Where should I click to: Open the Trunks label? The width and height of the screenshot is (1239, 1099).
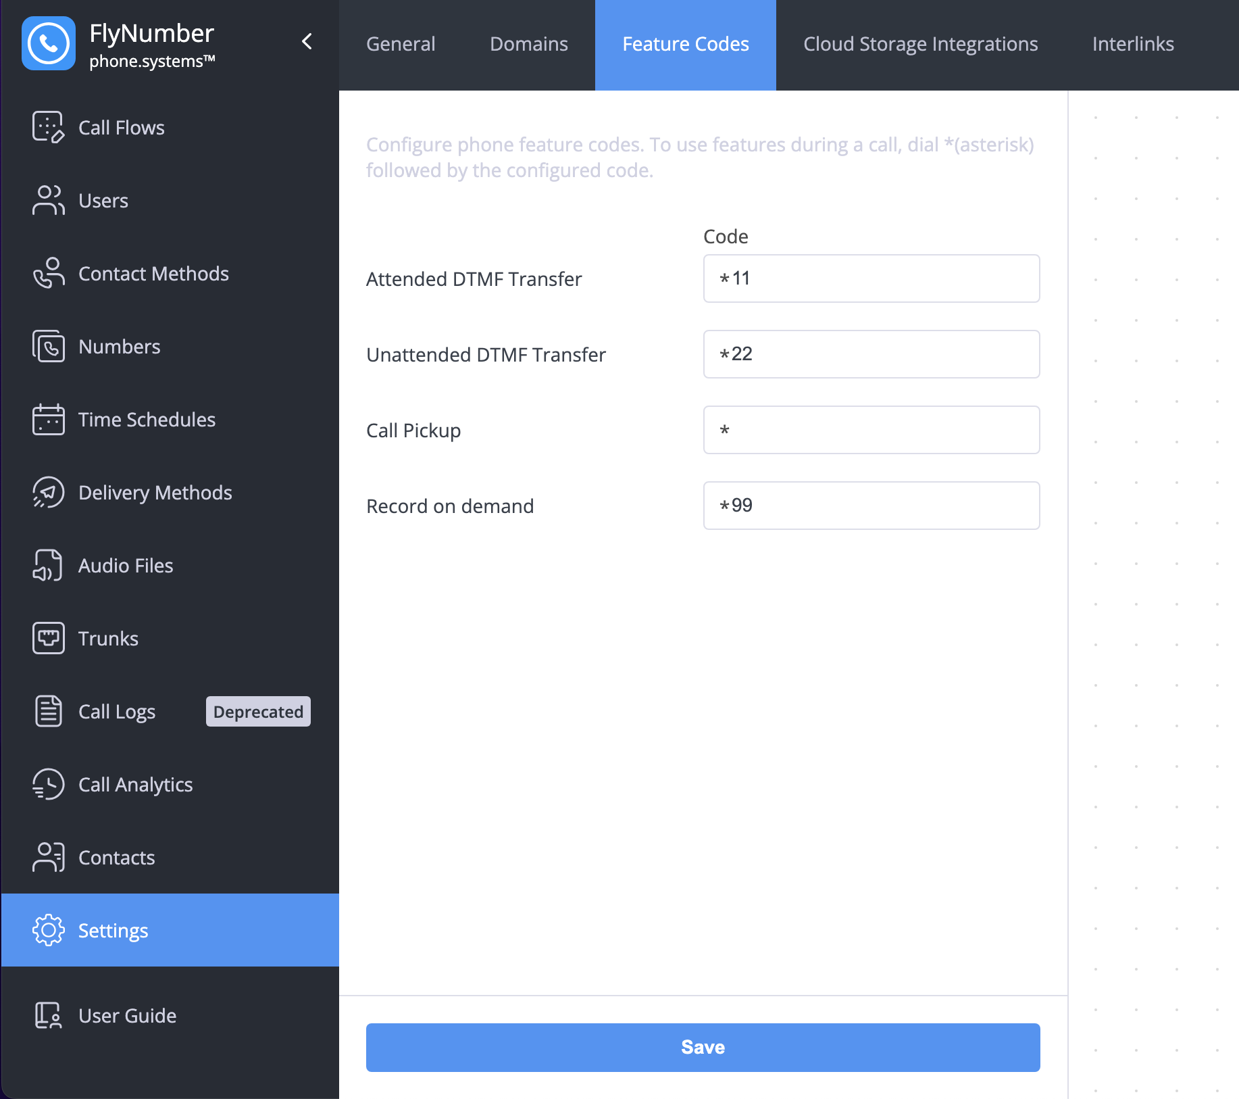coord(108,639)
